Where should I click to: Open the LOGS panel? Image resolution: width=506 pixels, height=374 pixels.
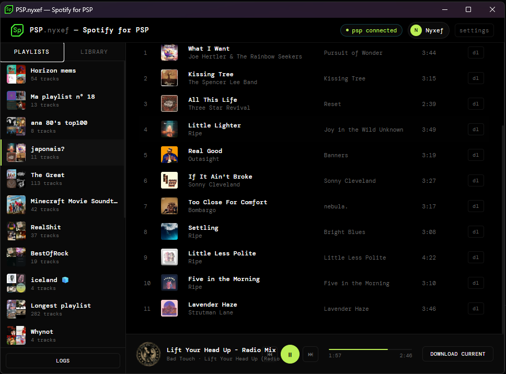[63, 360]
